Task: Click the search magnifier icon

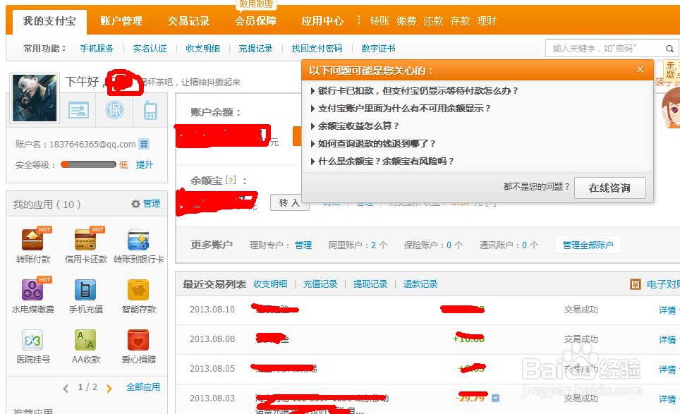Action: pyautogui.click(x=669, y=49)
